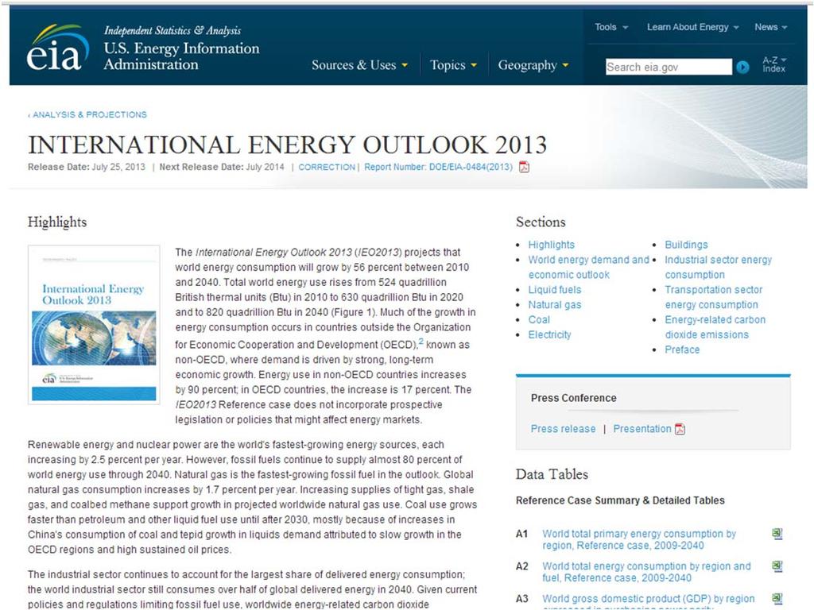Go to Industrial sector energy consumption

pos(719,267)
